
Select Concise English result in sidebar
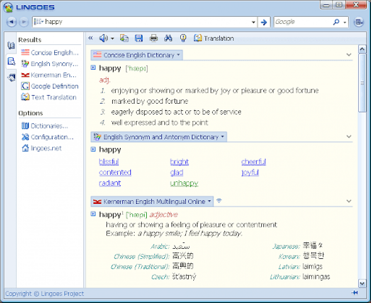tap(50, 53)
